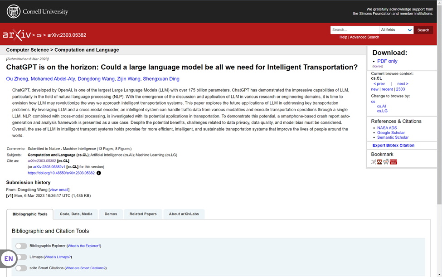
Task: Open the All fields search dropdown
Action: [x=396, y=30]
